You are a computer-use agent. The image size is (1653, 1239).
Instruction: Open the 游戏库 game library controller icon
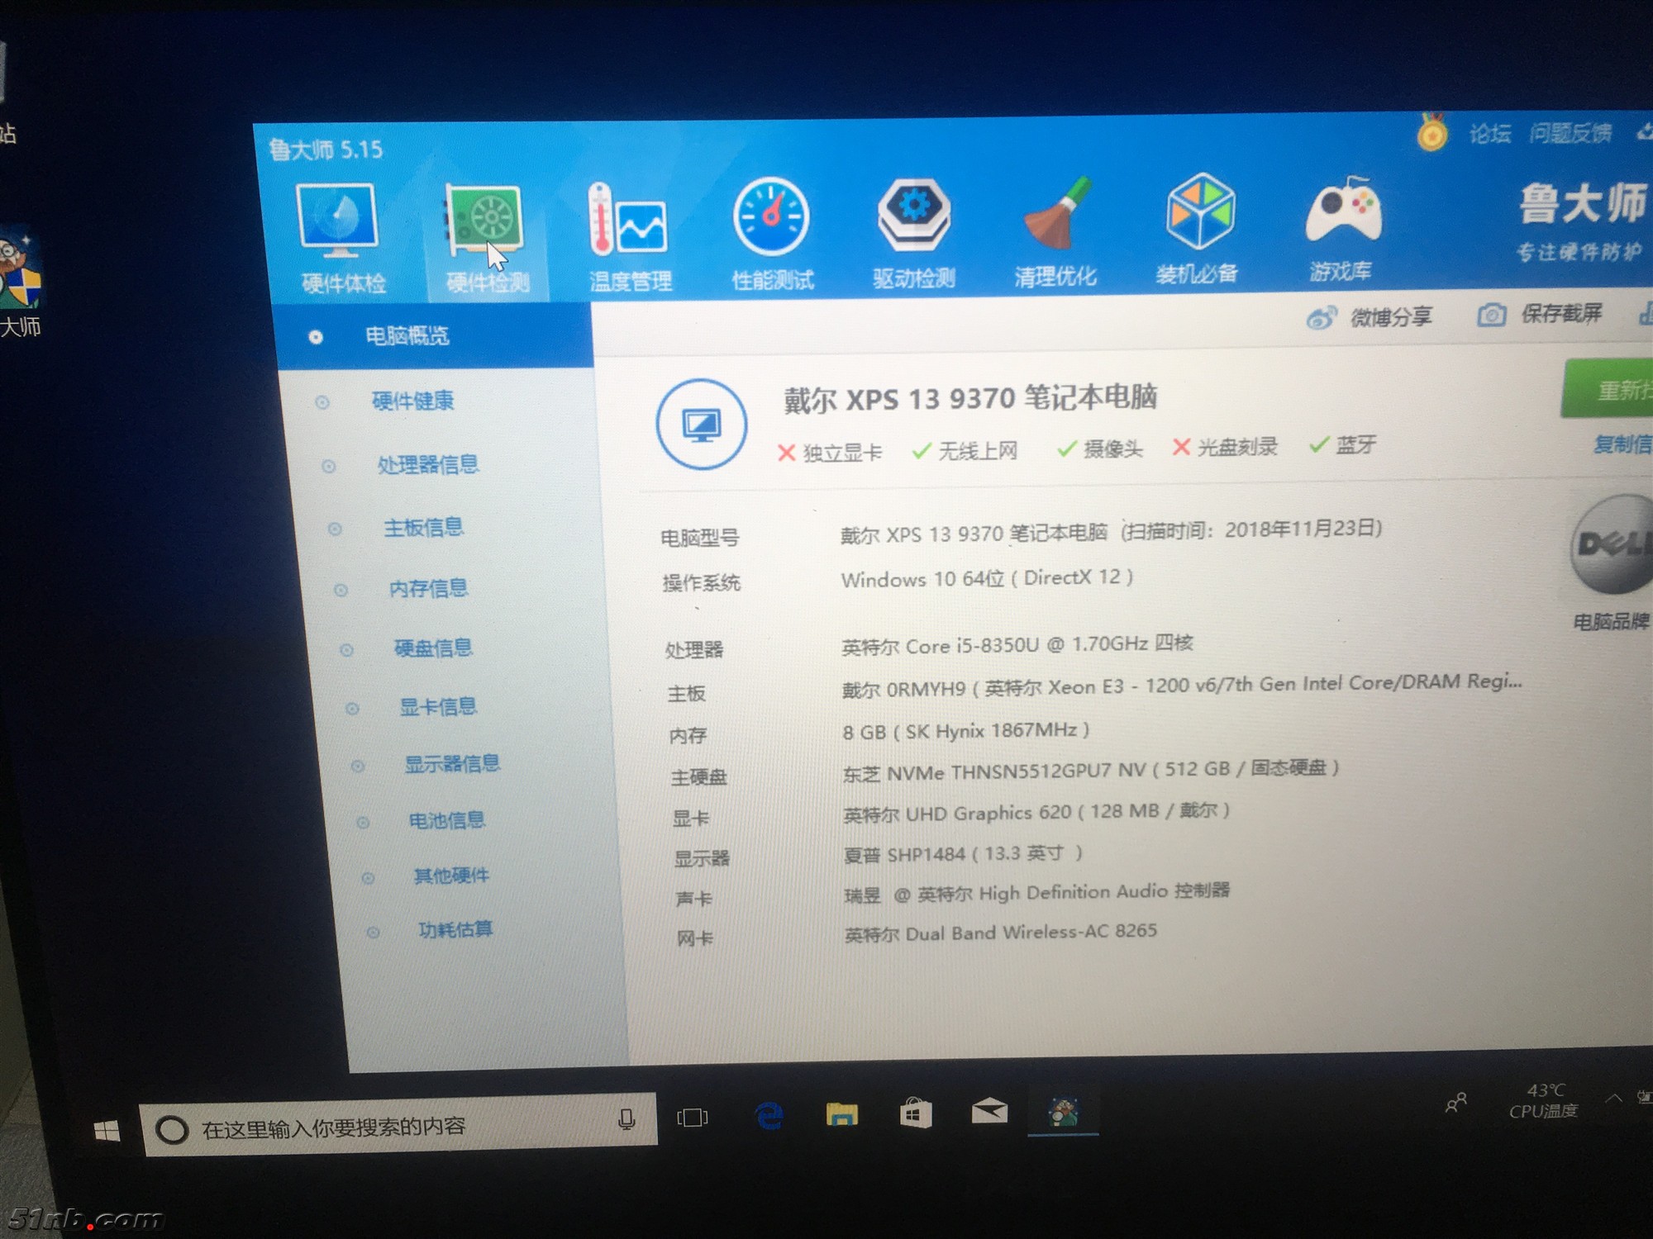[x=1342, y=212]
